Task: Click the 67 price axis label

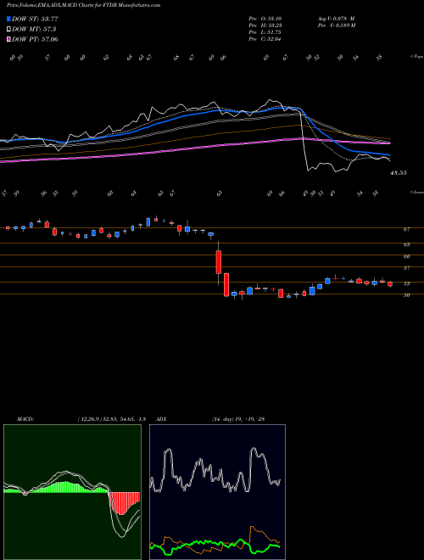Action: [x=406, y=230]
